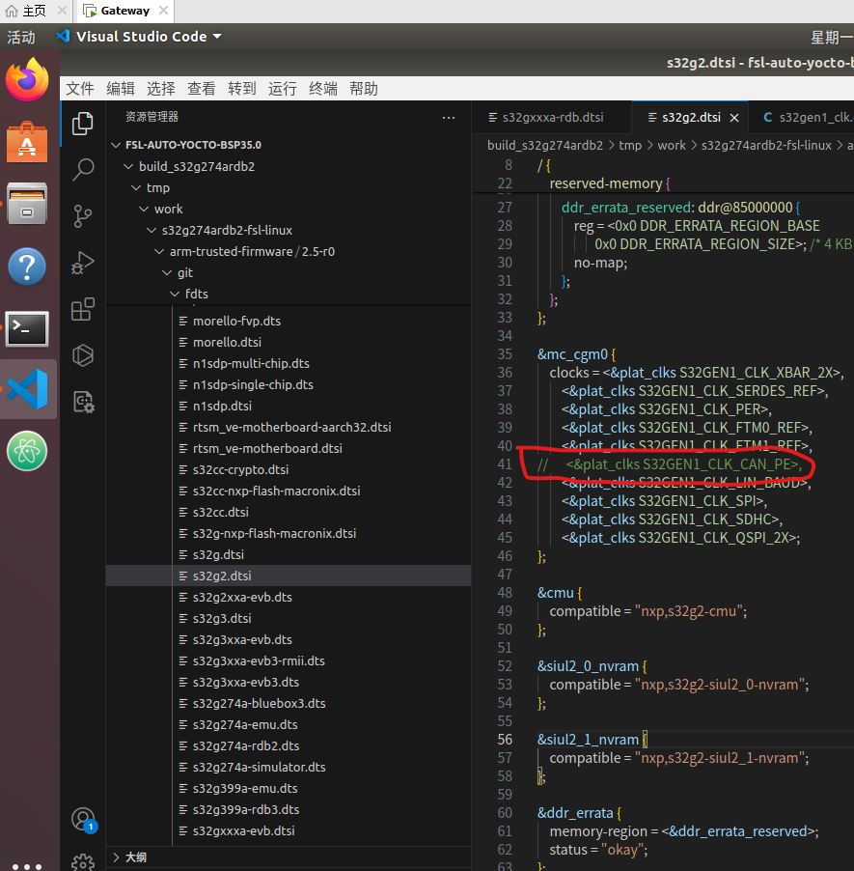Close the 主页 VM tab
The width and height of the screenshot is (854, 871).
[x=62, y=11]
